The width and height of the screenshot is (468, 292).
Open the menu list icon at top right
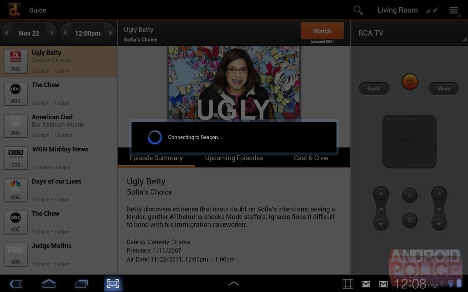[453, 10]
